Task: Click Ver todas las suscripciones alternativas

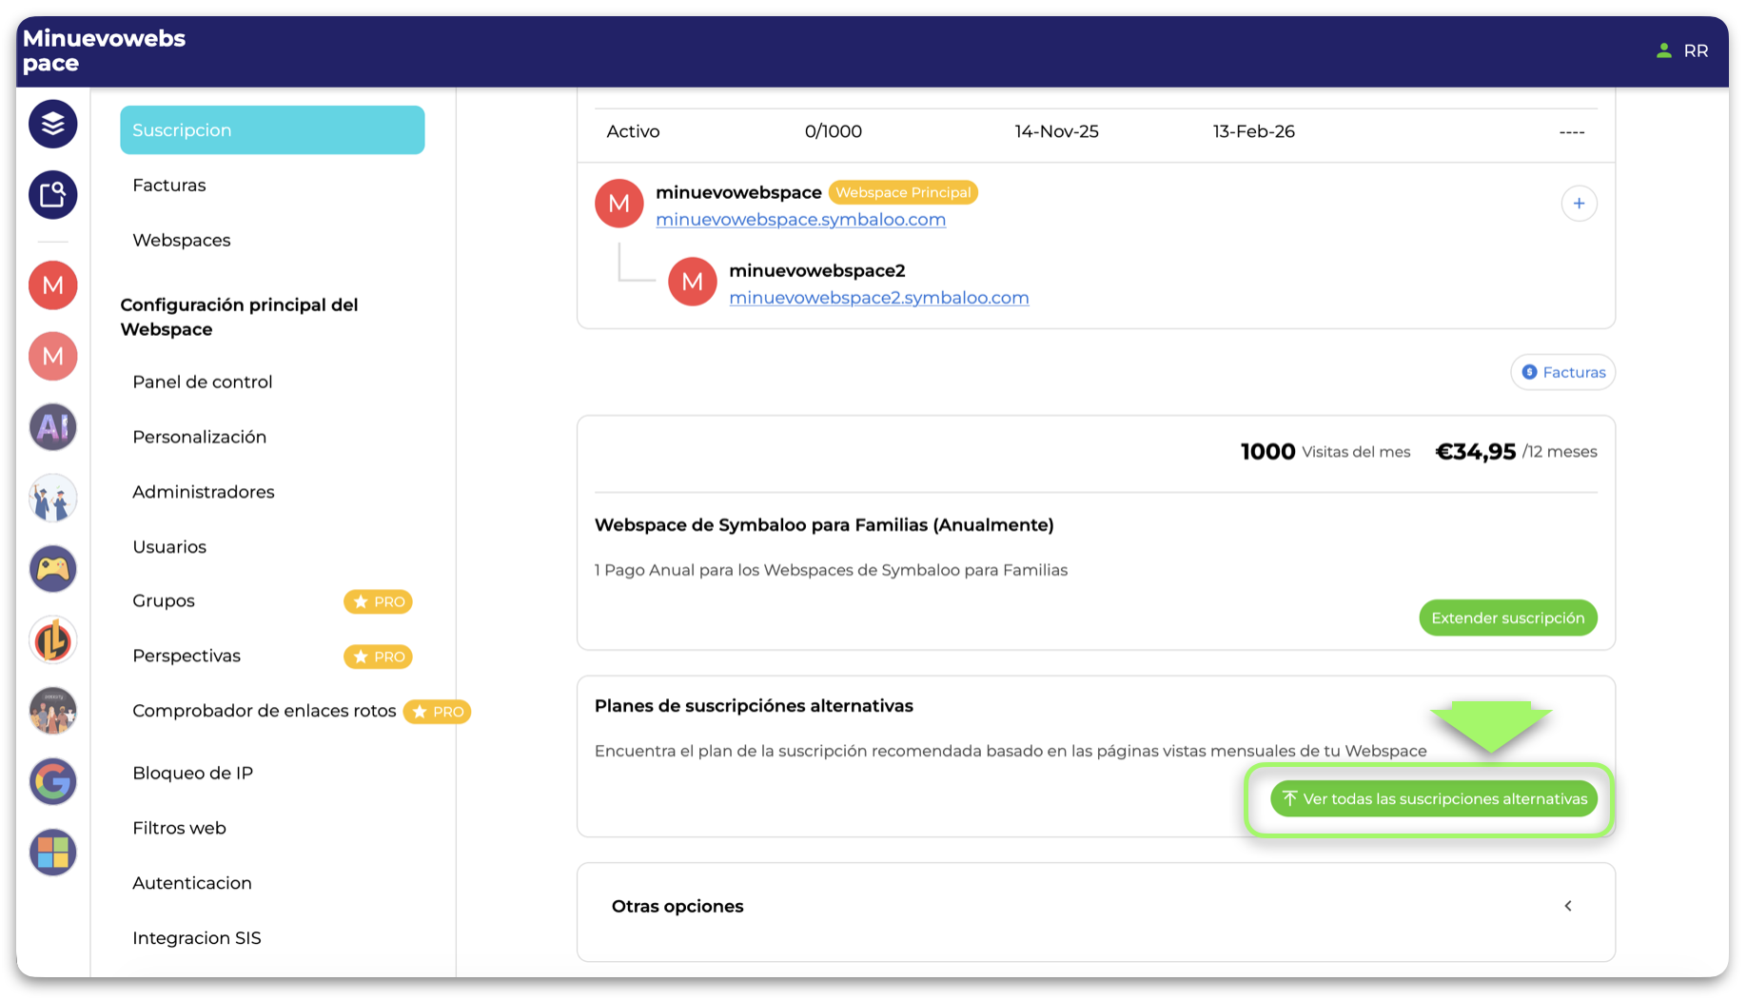Action: click(1434, 799)
